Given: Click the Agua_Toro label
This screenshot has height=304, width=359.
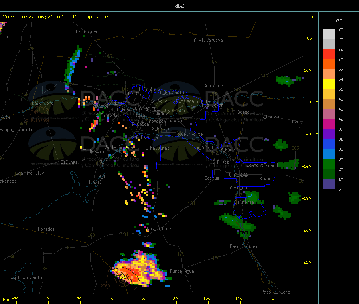Looking at the screenshot, I should tap(43, 103).
